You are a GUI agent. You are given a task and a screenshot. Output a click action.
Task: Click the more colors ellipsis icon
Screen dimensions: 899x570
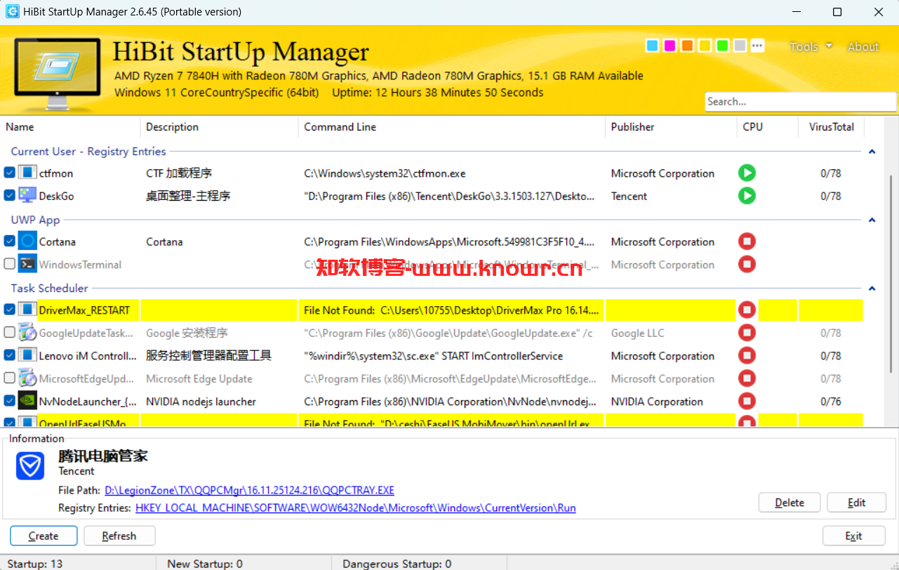[x=757, y=46]
